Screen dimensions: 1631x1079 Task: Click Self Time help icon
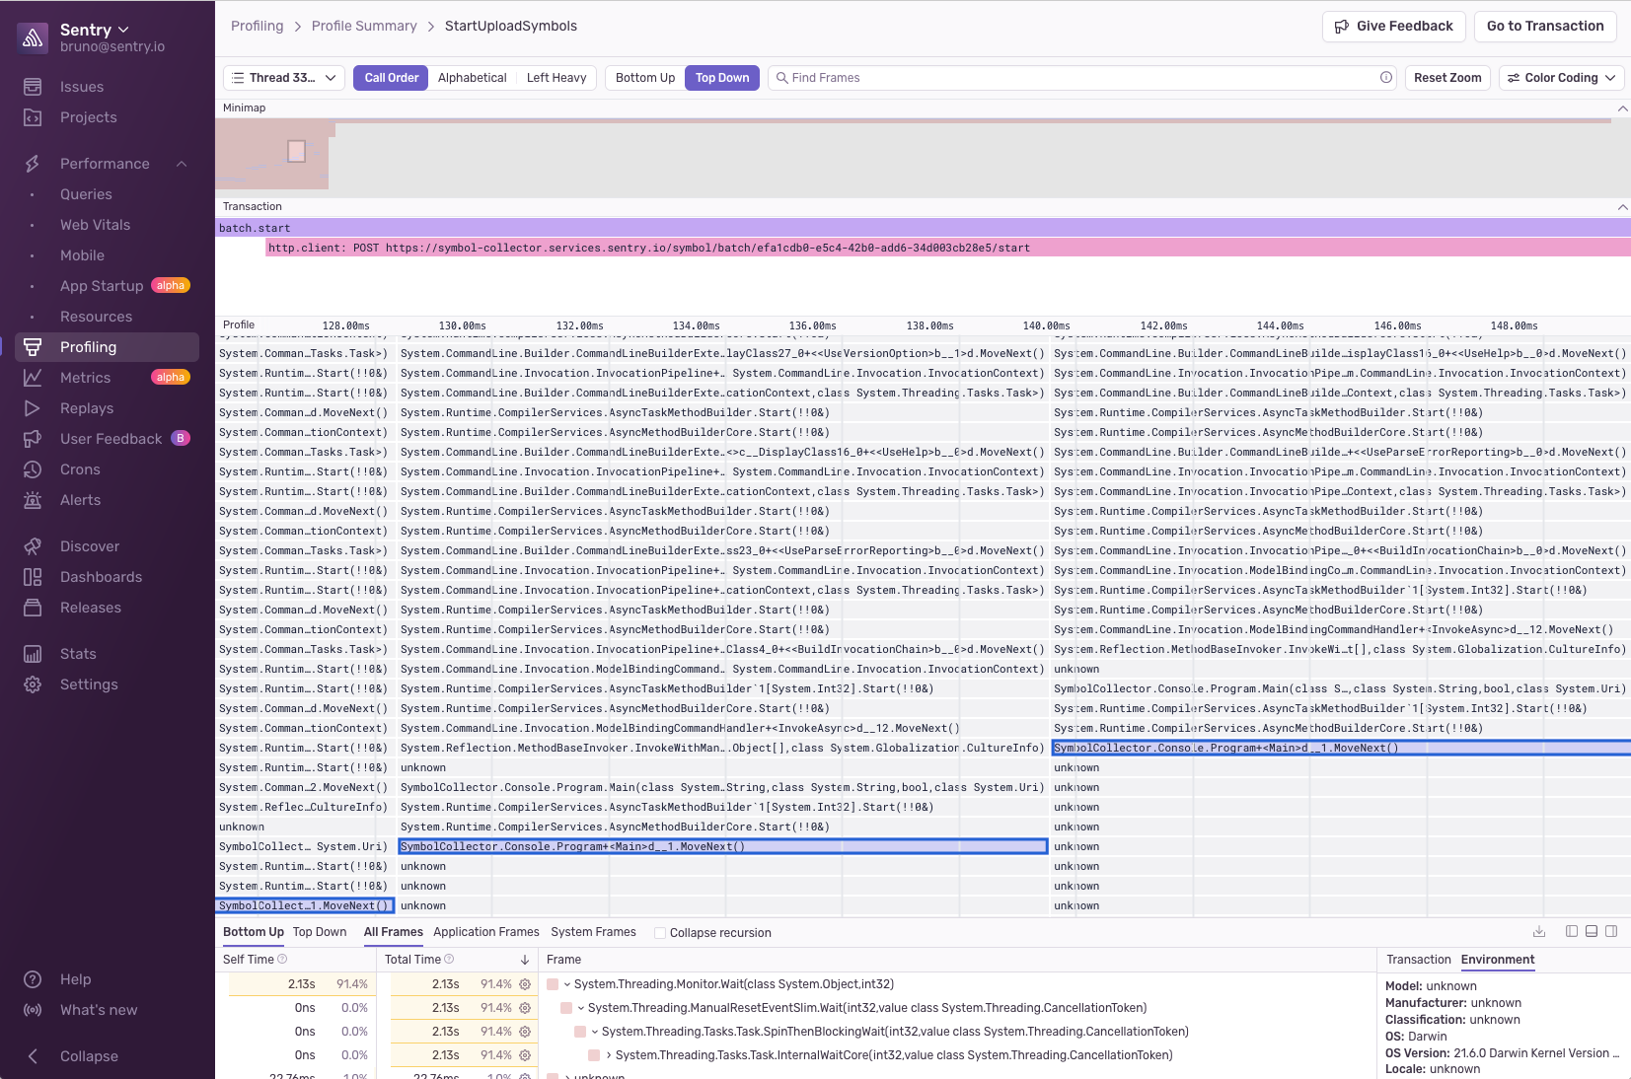point(282,960)
